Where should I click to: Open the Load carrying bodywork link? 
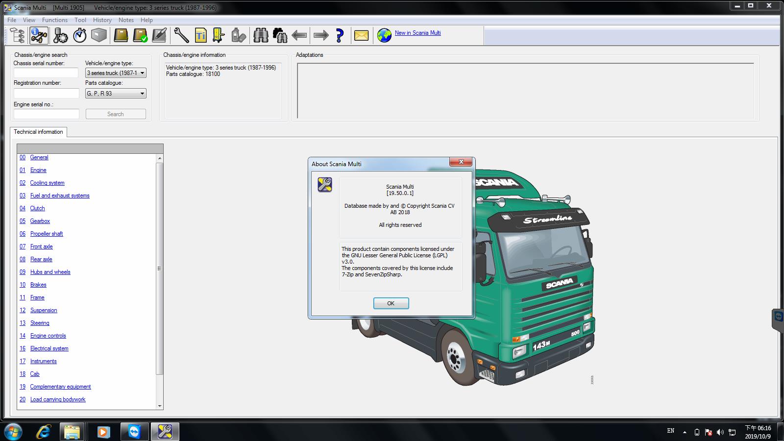(x=58, y=399)
